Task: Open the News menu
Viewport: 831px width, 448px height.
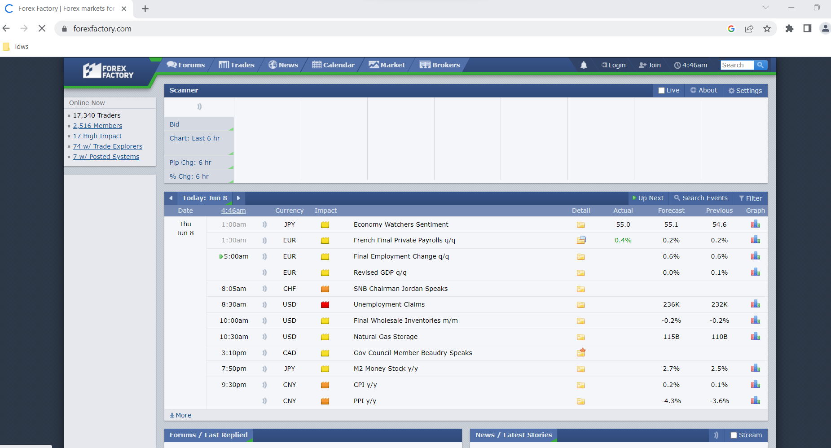Action: (283, 65)
